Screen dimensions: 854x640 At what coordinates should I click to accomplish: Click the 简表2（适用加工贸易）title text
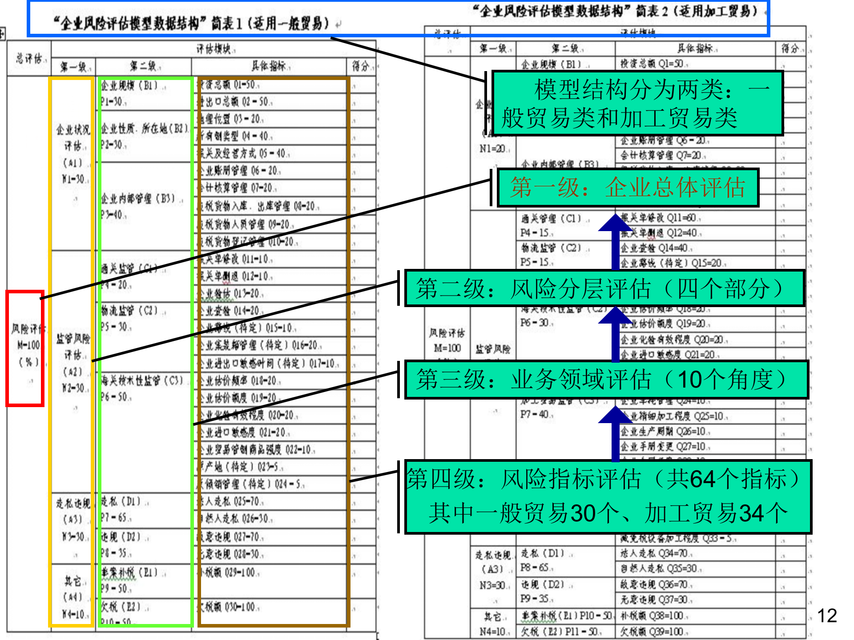615,11
